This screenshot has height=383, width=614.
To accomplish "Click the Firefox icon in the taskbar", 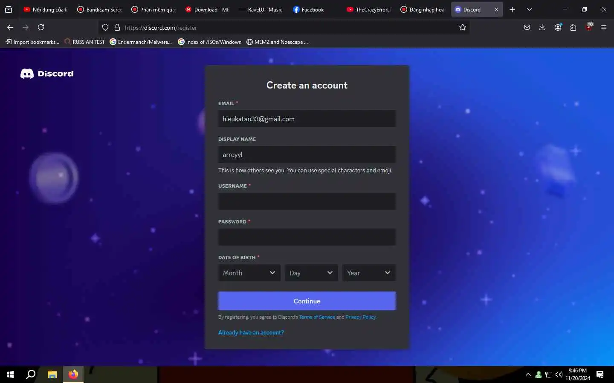I will coord(73,374).
